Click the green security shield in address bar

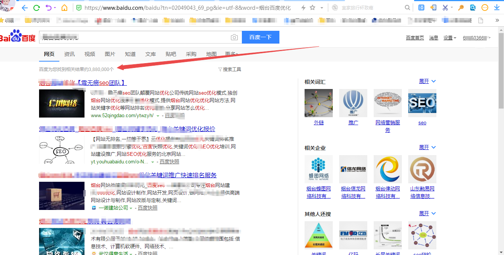[x=79, y=8]
